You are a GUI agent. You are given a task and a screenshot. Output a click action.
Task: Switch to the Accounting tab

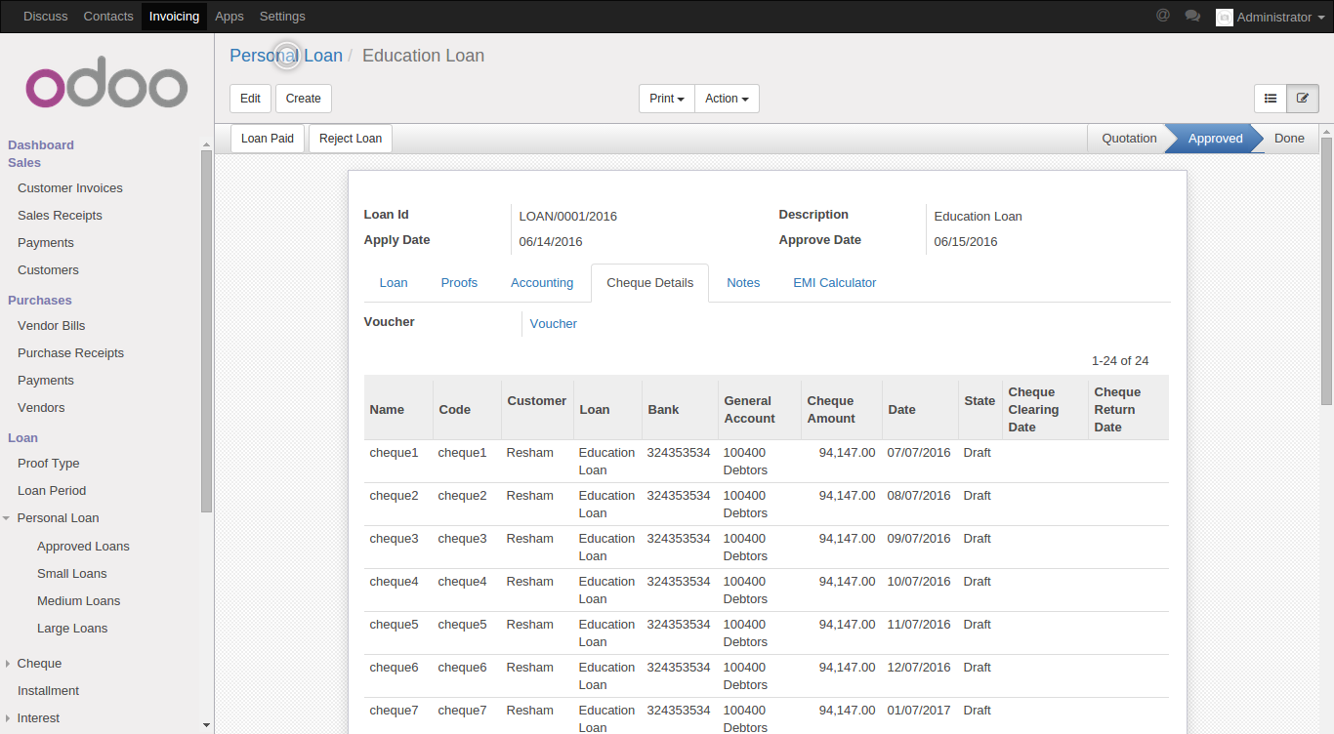(x=542, y=283)
